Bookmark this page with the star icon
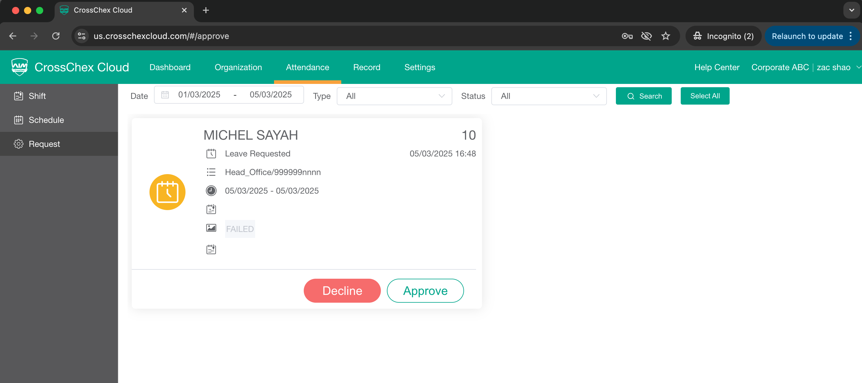 tap(665, 36)
